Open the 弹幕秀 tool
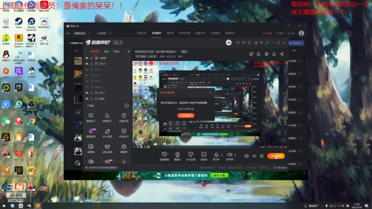This screenshot has width=372, height=209. coord(124,149)
